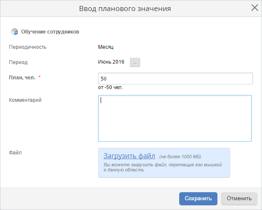Click the Обучение сотрудников indicator icon
This screenshot has height=210, width=262.
(14, 31)
